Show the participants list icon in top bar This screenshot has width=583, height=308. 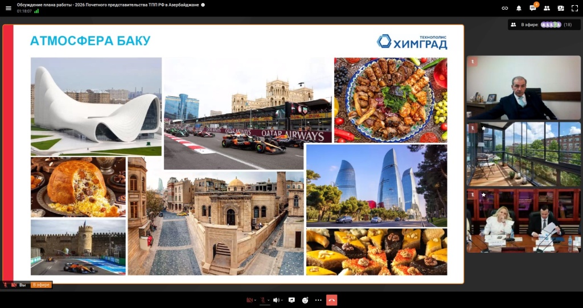click(x=547, y=8)
